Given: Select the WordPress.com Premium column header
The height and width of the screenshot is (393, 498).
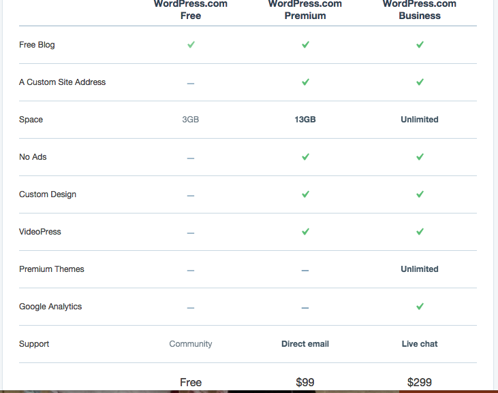Looking at the screenshot, I should click(305, 10).
